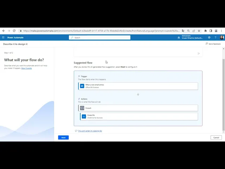This screenshot has height=169, width=225.
Task: Click the Office 365 Outlook icon
Action: (82, 86)
